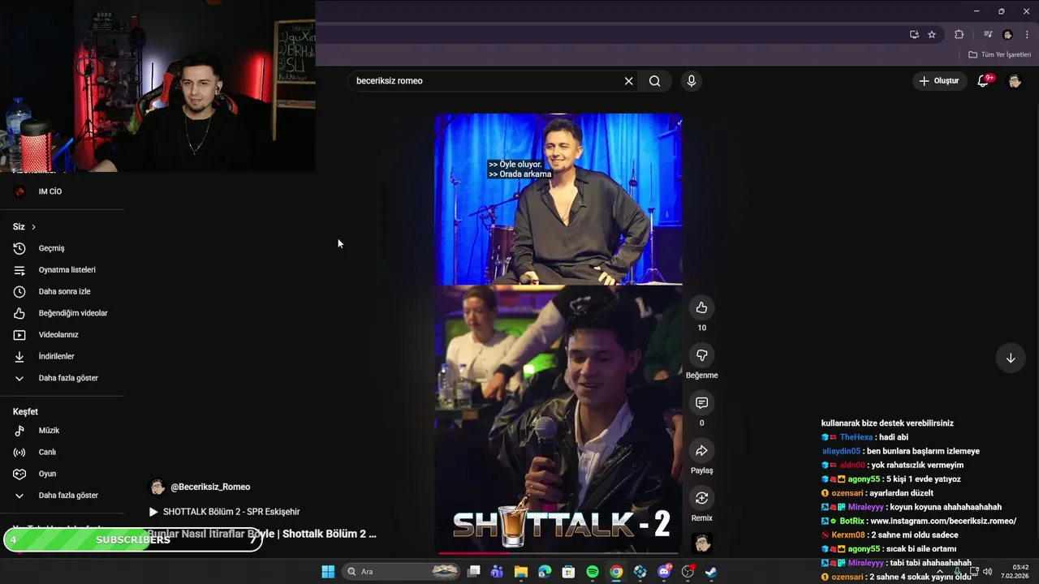Like the Shottalk short video
This screenshot has width=1039, height=584.
tap(701, 308)
